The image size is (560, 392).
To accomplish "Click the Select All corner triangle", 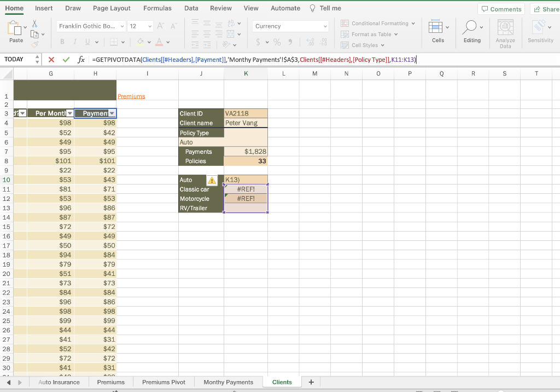I will pos(7,74).
